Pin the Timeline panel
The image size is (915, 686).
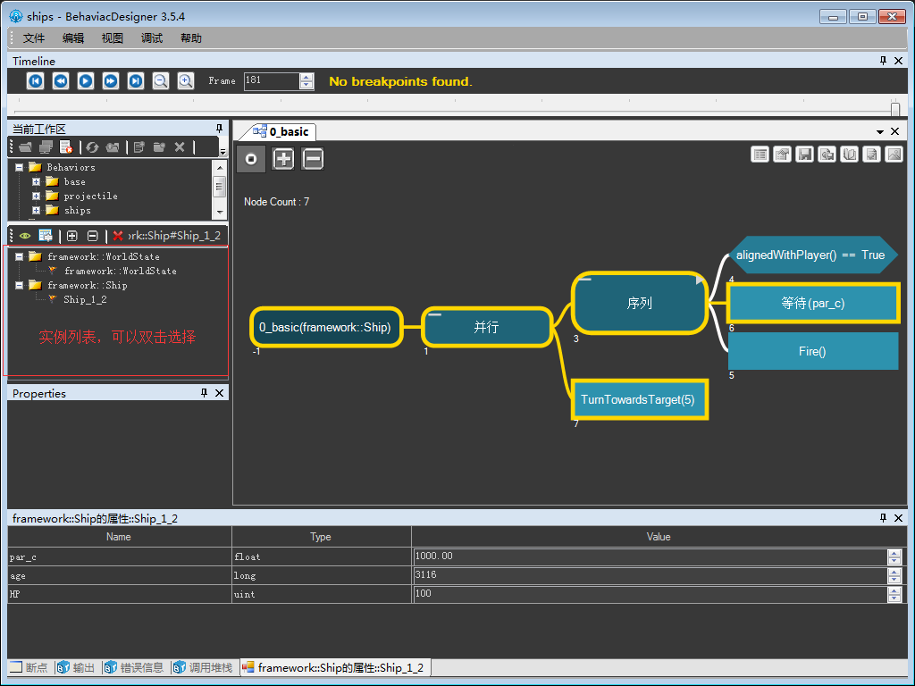883,61
